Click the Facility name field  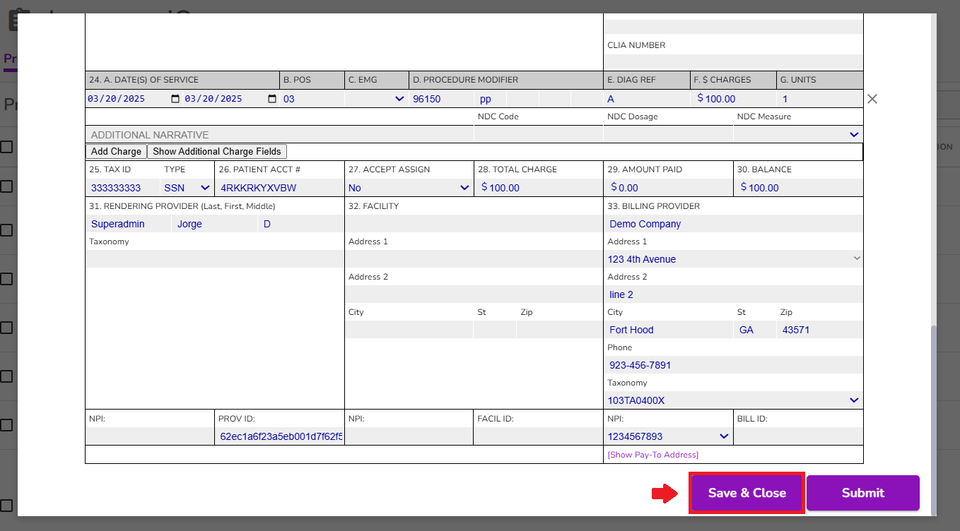point(474,223)
